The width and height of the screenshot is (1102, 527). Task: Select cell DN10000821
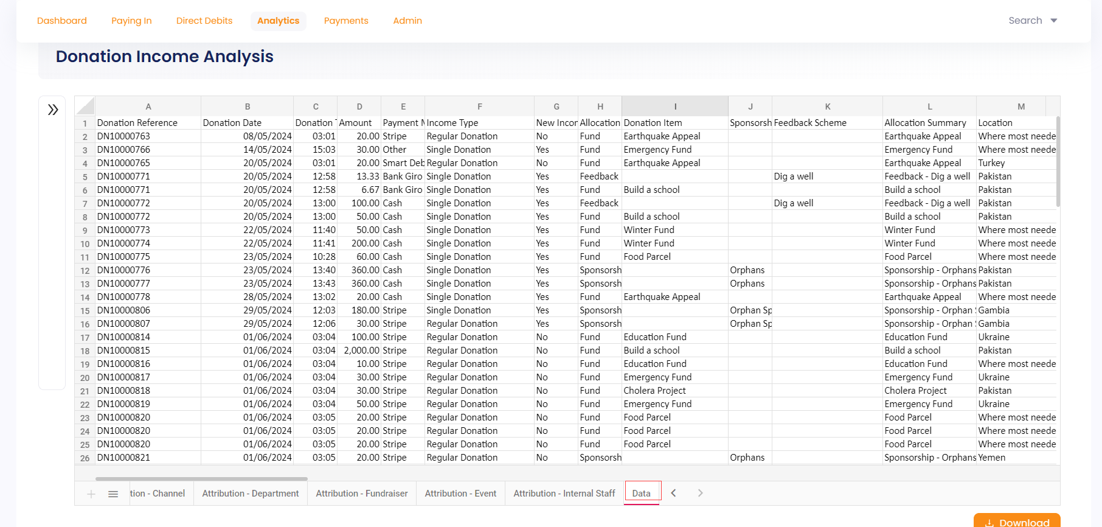[148, 458]
